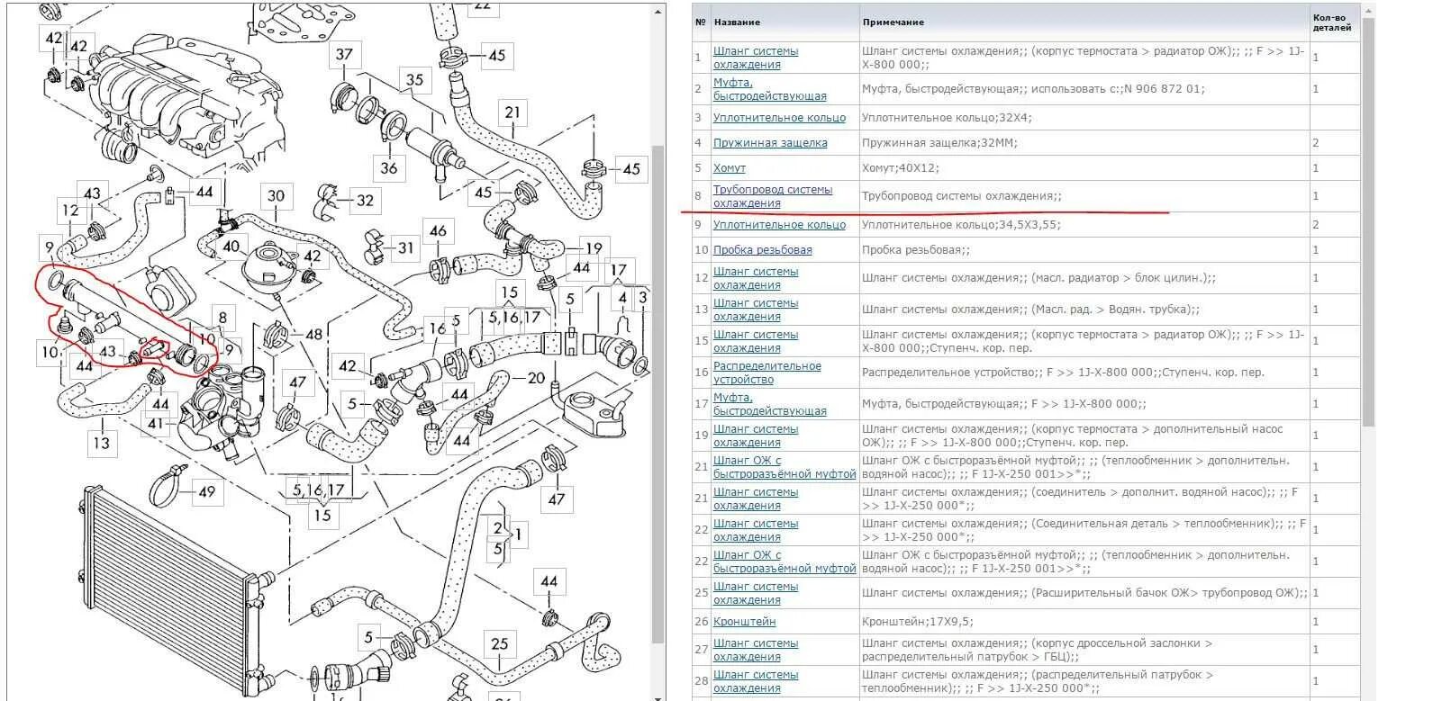Click the table scrollbar up arrow
The height and width of the screenshot is (701, 1433).
coord(1369,12)
